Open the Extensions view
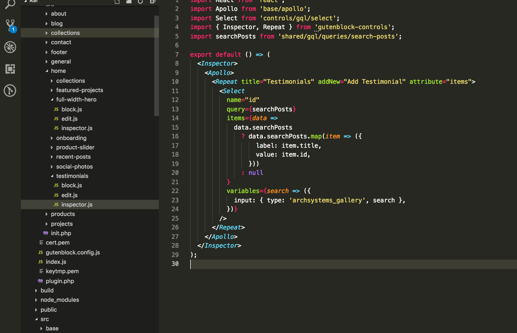Screen dimensions: 517x333 coord(10,69)
